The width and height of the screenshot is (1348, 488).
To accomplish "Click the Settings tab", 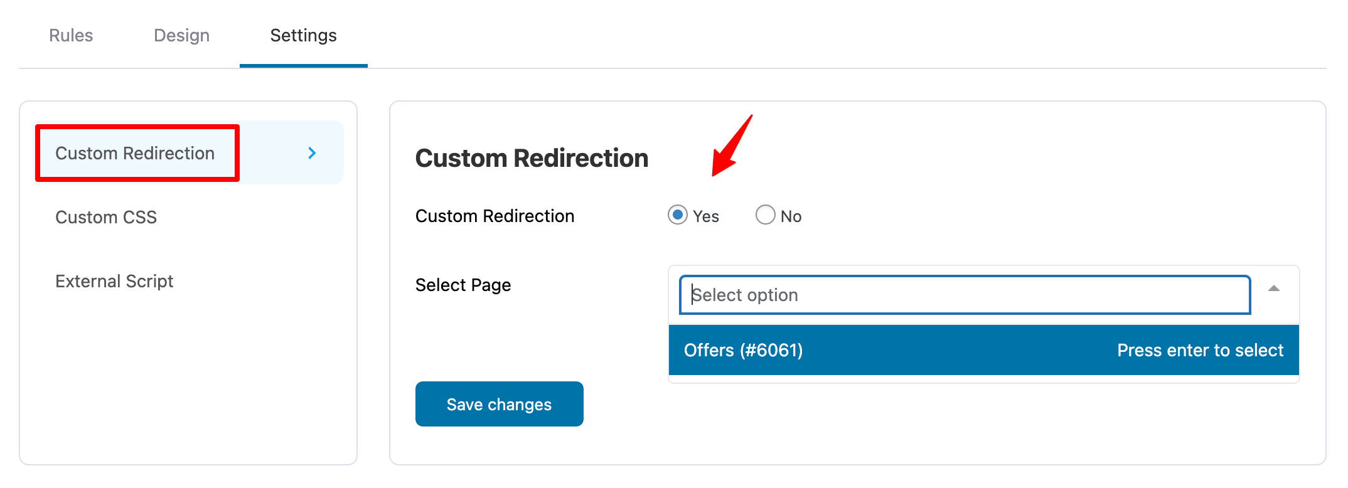I will click(x=303, y=36).
